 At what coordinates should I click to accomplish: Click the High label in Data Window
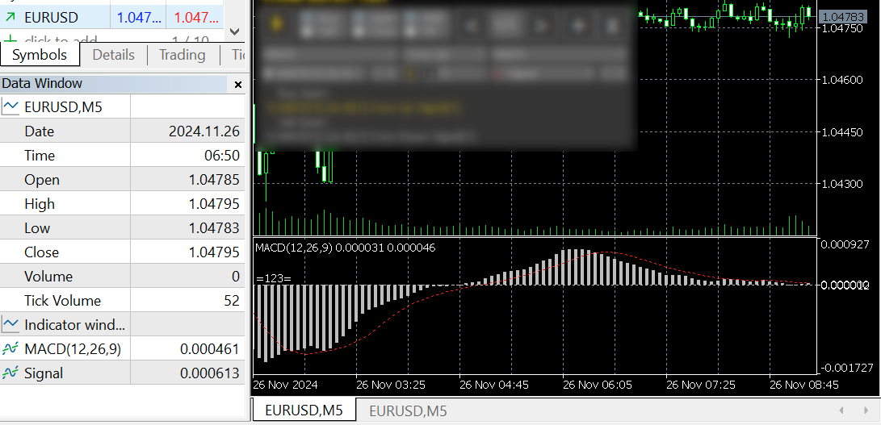point(40,204)
